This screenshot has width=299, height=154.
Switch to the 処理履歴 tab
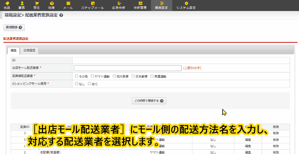tap(30, 50)
